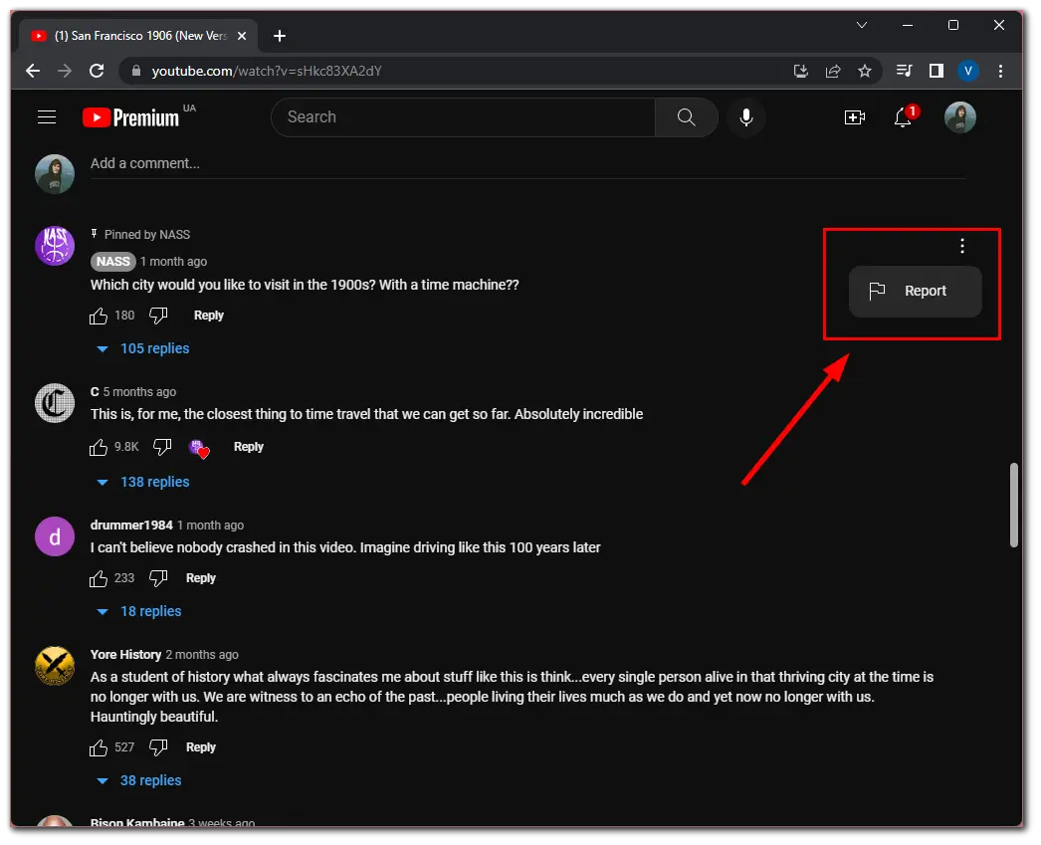View site info via the padlock
The image size is (1041, 845).
[x=136, y=71]
